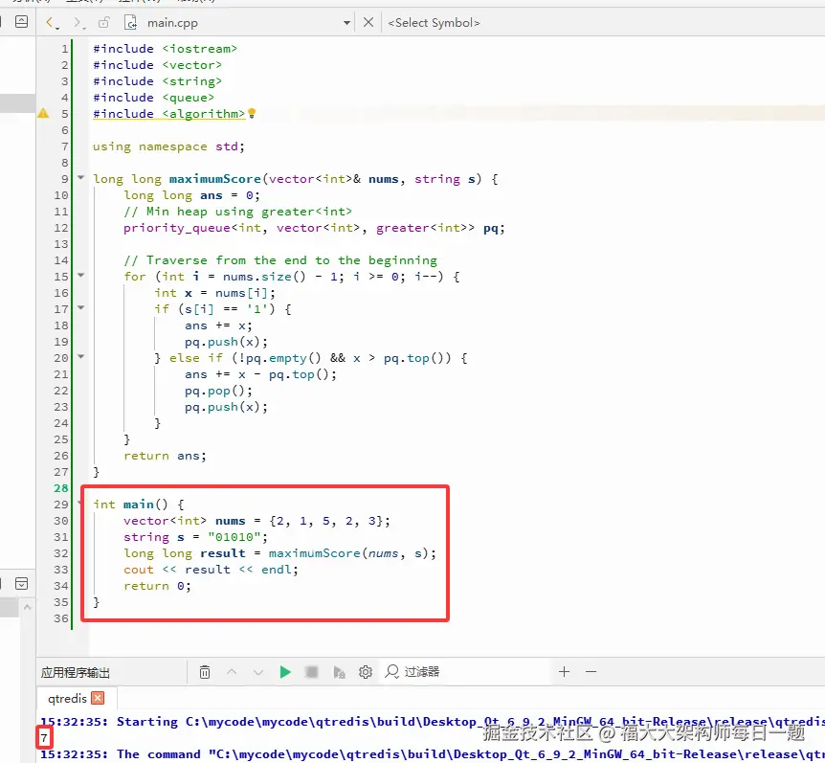Click the 过滤器 filter field
The height and width of the screenshot is (763, 825).
[465, 672]
